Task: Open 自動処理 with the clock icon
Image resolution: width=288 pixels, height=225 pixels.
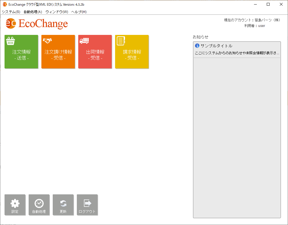Action: click(x=39, y=205)
